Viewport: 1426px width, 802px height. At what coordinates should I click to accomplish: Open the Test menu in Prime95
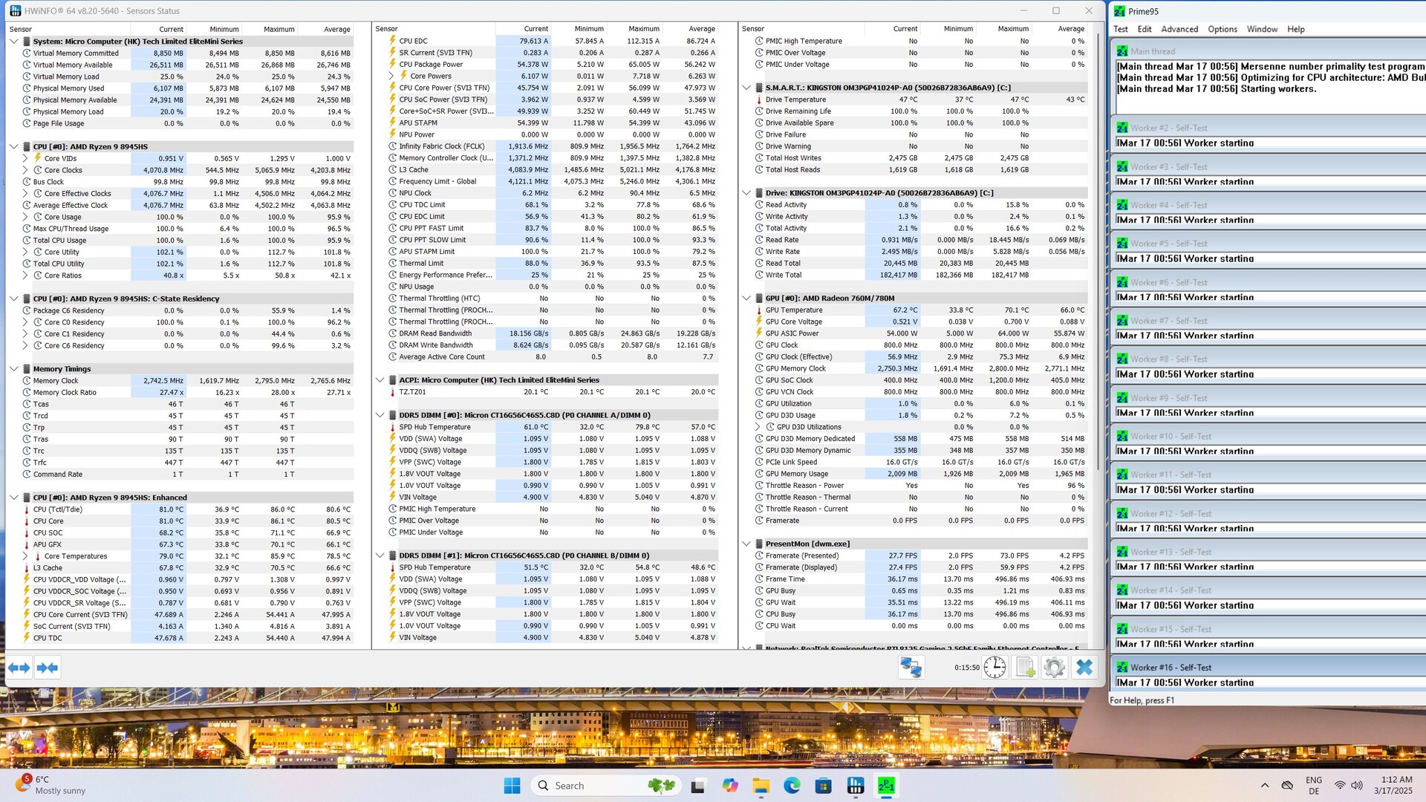click(x=1120, y=29)
